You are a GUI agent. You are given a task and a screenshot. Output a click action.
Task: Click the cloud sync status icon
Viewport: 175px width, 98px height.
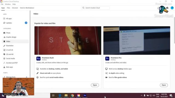coord(167,8)
